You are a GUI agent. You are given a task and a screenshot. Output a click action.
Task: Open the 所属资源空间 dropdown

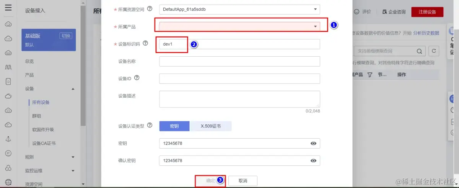[239, 9]
